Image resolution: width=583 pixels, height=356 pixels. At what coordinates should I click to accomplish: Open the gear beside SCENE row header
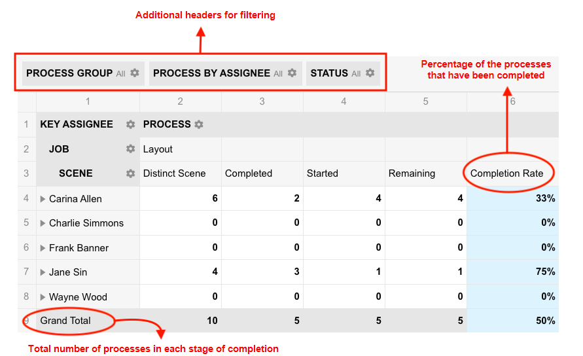click(130, 173)
